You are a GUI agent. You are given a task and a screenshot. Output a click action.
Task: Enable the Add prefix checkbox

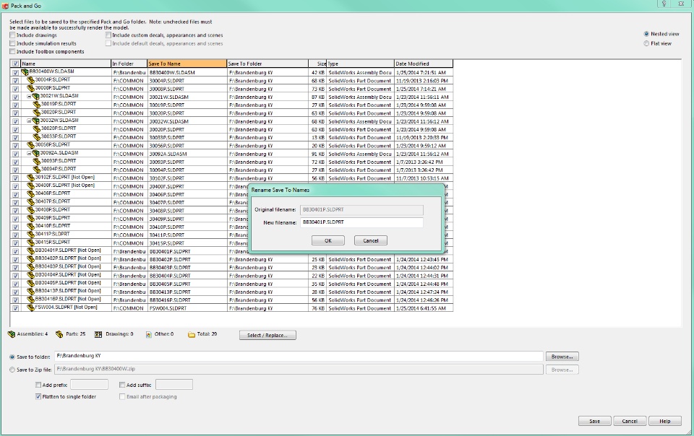[x=38, y=385]
